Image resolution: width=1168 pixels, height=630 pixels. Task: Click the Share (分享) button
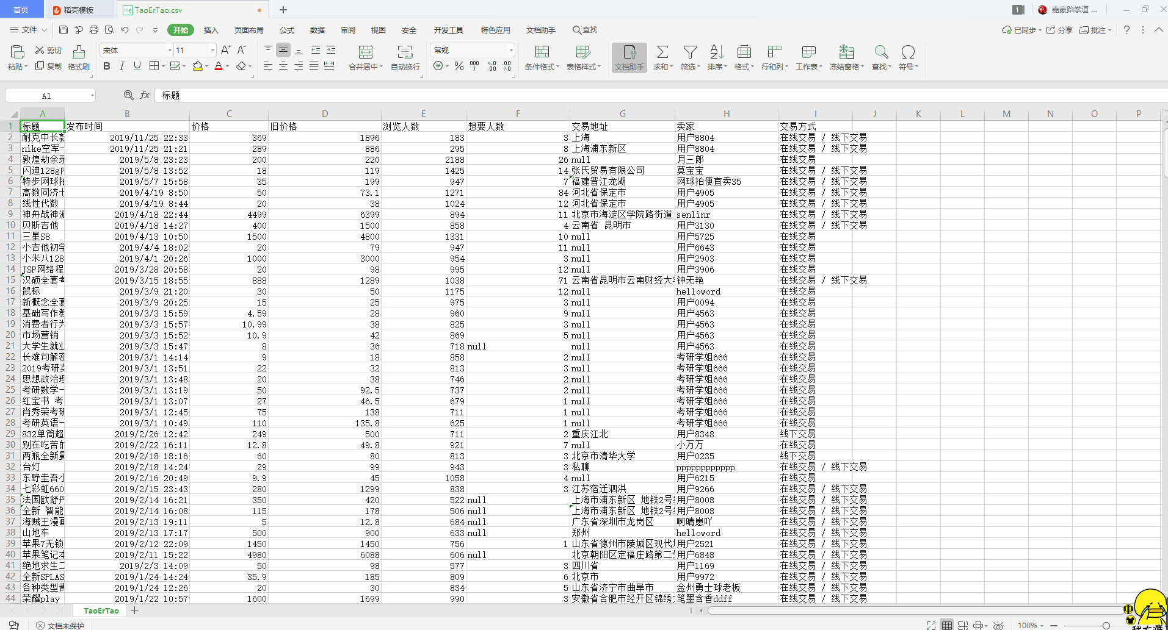tap(1059, 30)
